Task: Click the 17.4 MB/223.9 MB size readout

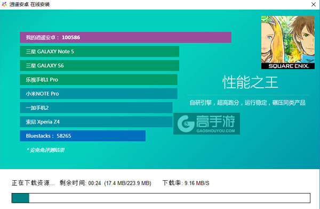Action: coord(128,183)
